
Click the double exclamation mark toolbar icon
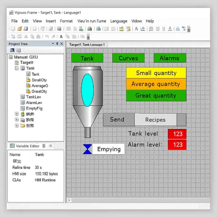(164, 29)
